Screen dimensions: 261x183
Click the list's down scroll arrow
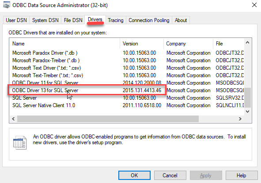pos(247,112)
